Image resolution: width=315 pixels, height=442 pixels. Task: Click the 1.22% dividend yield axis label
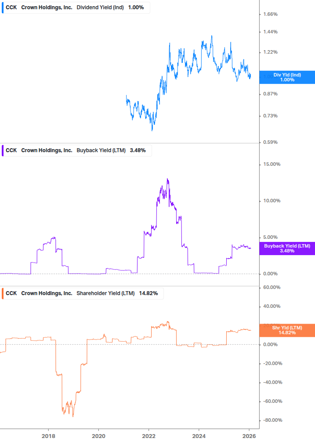coord(270,52)
